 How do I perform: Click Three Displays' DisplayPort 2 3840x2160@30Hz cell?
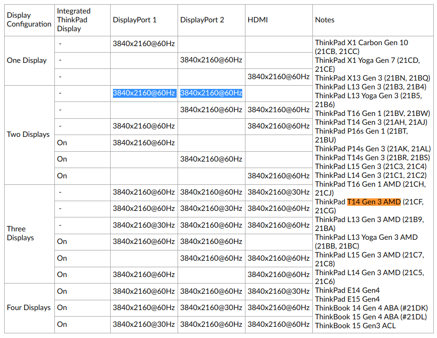coord(211,209)
